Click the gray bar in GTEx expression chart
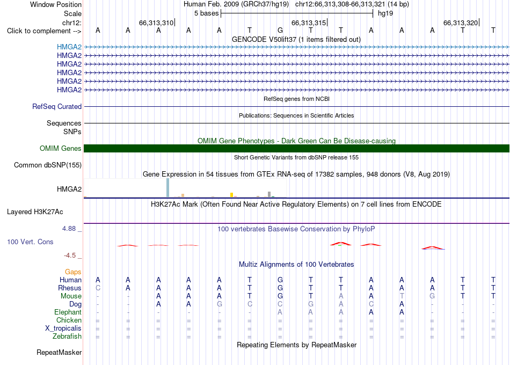Screen dimensions: 510x365 coord(269,194)
